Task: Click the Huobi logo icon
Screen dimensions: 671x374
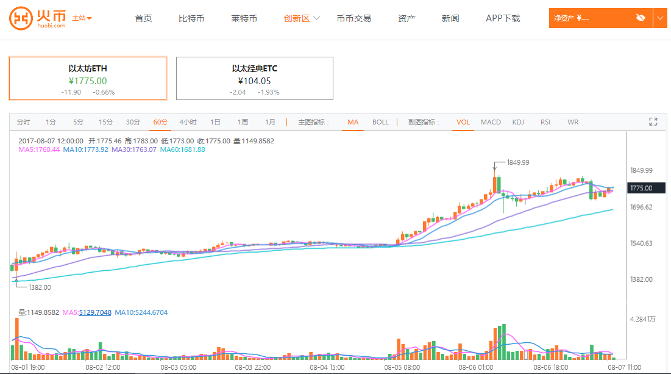Action: [x=21, y=18]
